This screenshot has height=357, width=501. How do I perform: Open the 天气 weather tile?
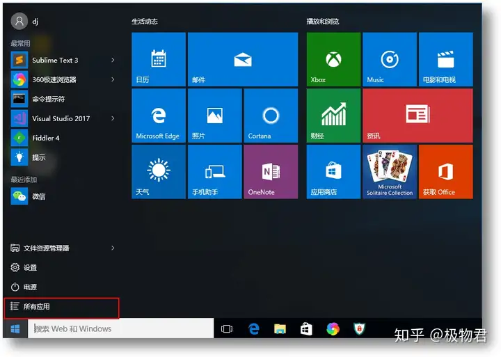(x=159, y=172)
